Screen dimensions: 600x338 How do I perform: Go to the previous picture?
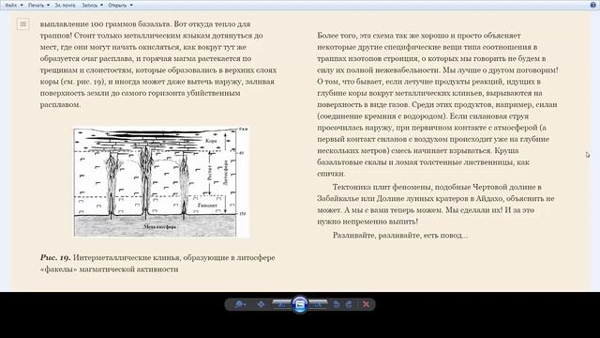pos(281,304)
